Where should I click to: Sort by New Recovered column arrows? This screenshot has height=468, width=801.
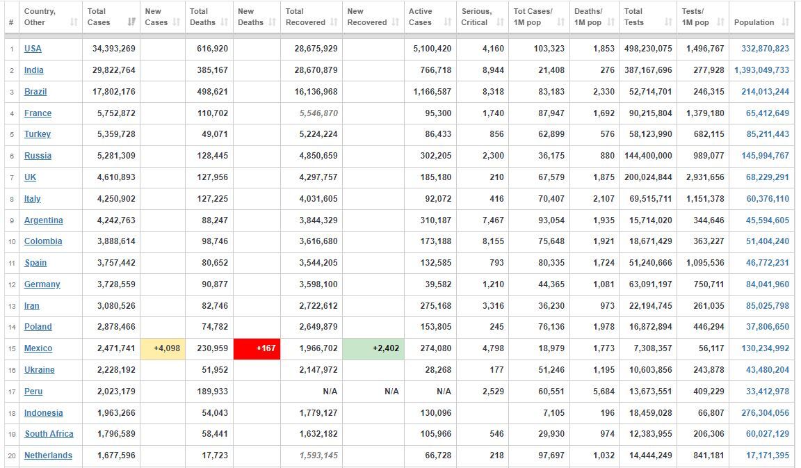pyautogui.click(x=396, y=22)
